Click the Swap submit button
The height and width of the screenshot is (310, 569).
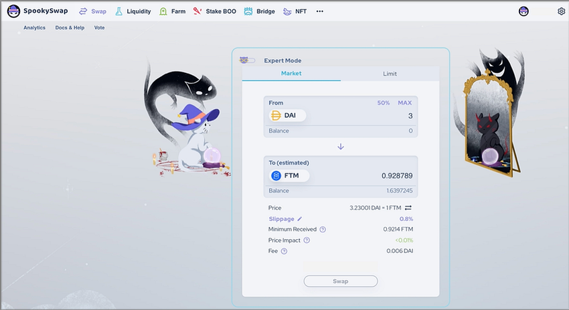click(341, 281)
